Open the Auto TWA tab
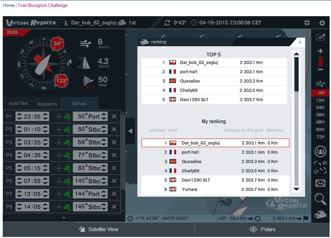Screen dimensions: 331x238 pos(19,104)
